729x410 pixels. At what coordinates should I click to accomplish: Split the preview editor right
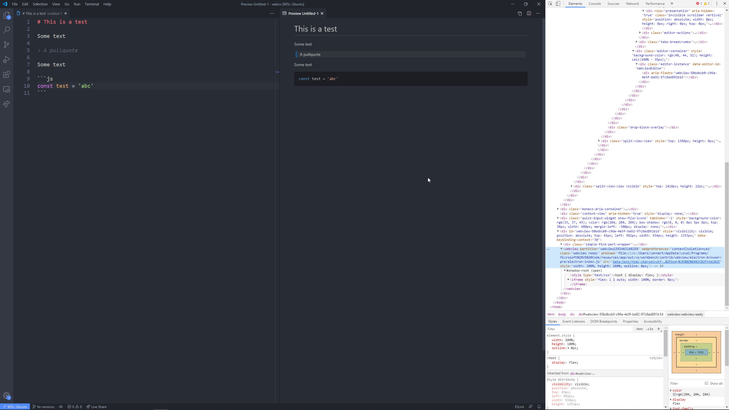(529, 13)
